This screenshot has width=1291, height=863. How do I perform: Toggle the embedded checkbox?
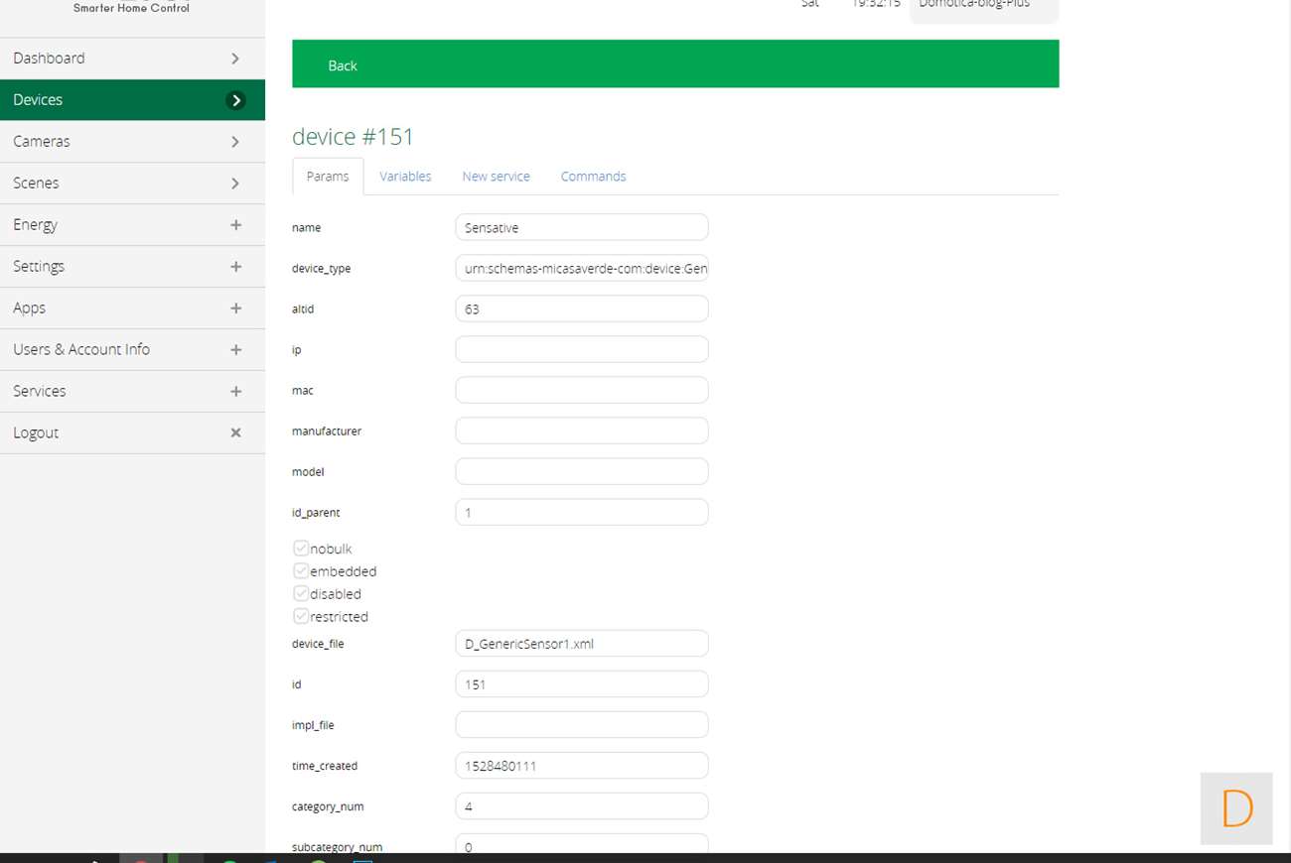coord(301,571)
